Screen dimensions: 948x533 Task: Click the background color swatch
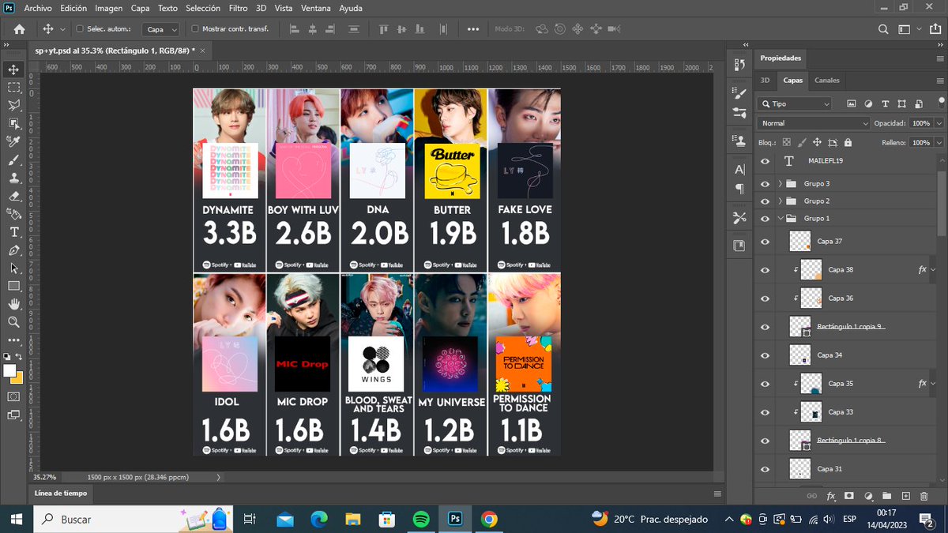click(x=17, y=377)
